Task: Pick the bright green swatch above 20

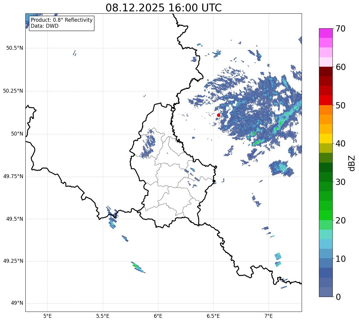Action: point(325,215)
